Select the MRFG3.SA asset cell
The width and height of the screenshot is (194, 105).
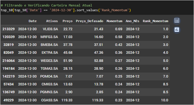(x=49, y=37)
